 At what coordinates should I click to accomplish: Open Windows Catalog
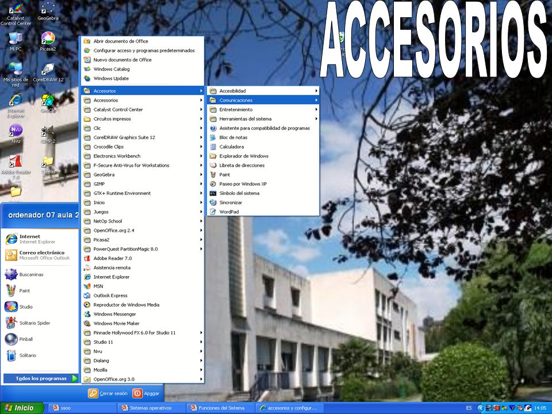(143, 69)
